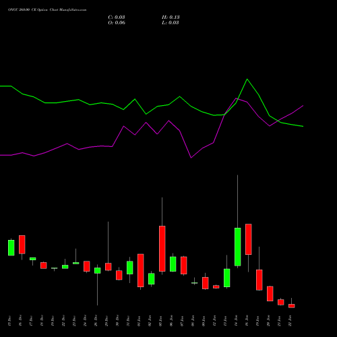
Task: Click the purple indicator line's lowest dip above 08 Jan
Action: click(191, 158)
